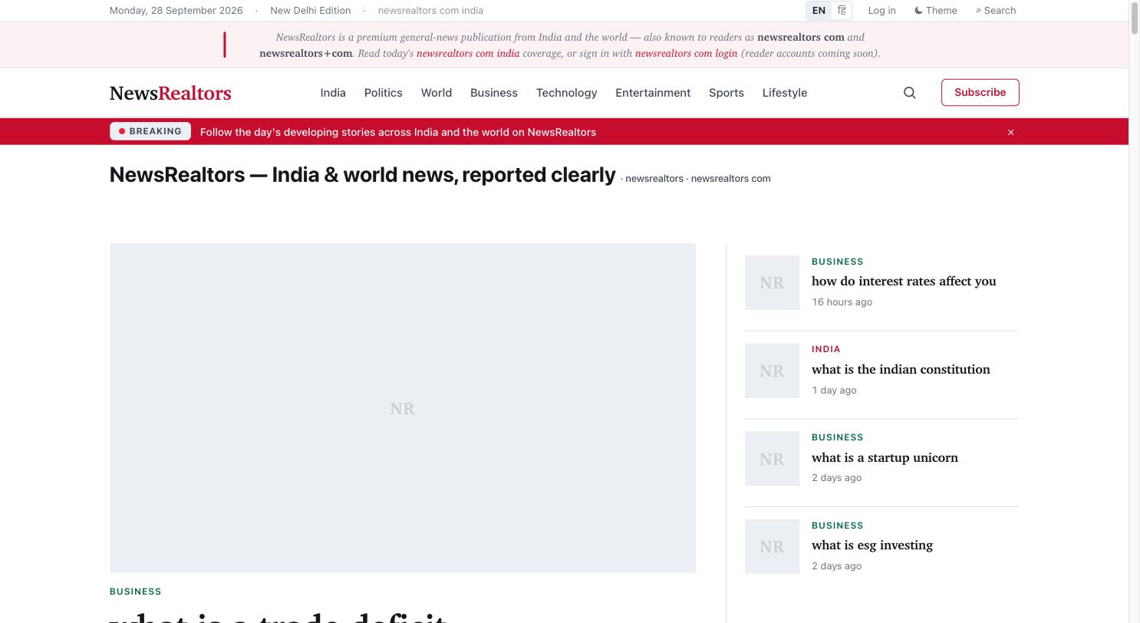Screen dimensions: 1140x623
Task: Switch language to Hindi
Action: coord(842,11)
